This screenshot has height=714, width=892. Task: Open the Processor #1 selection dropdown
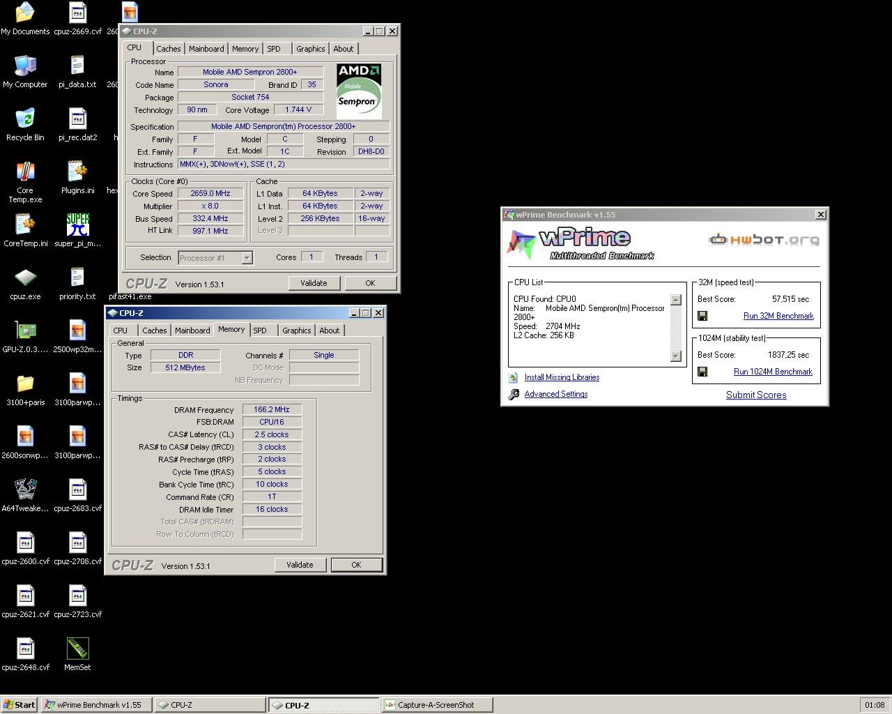click(247, 257)
